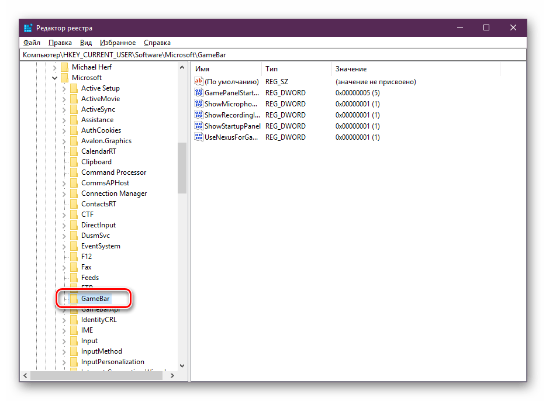Click the ShowMicropho value icon

(199, 104)
